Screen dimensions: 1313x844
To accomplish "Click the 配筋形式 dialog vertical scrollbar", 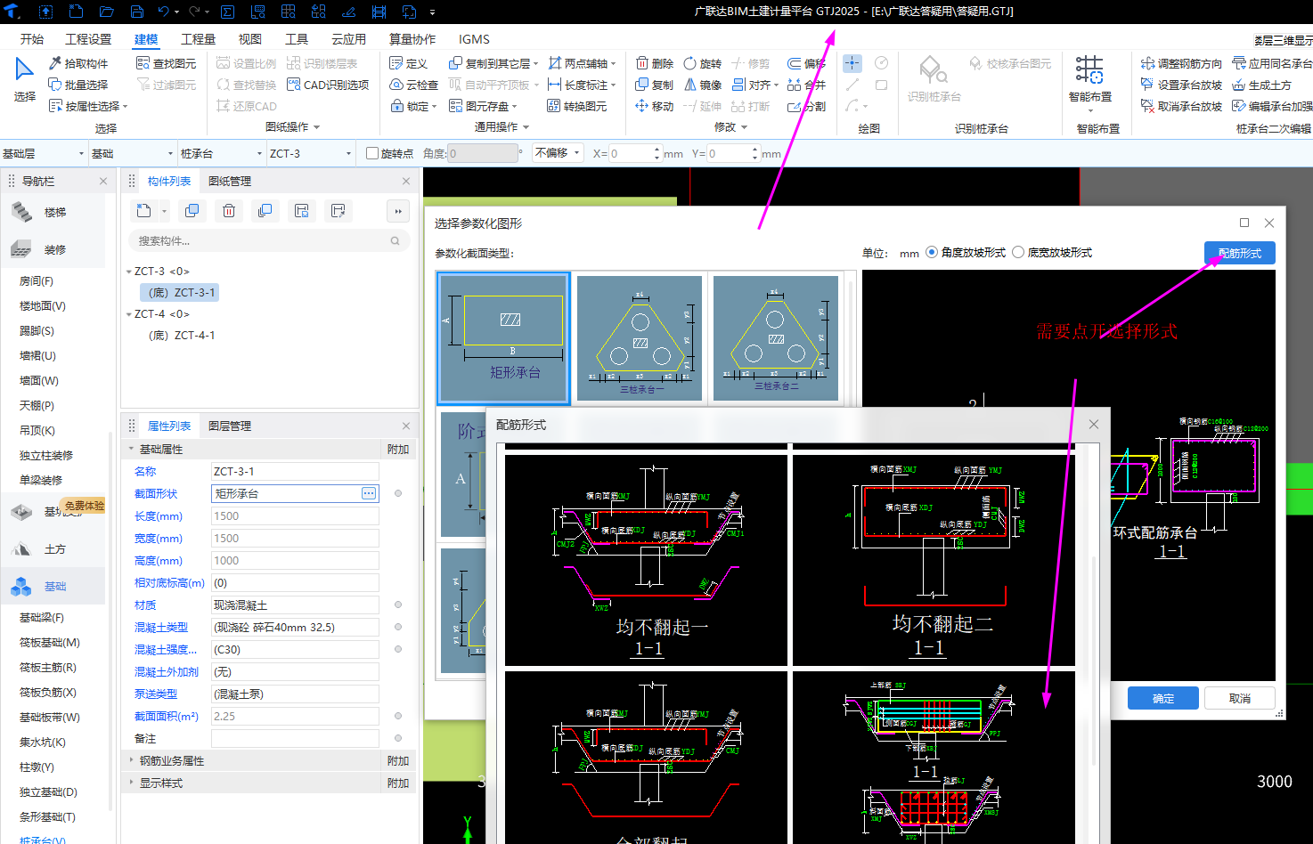I will (x=1094, y=661).
